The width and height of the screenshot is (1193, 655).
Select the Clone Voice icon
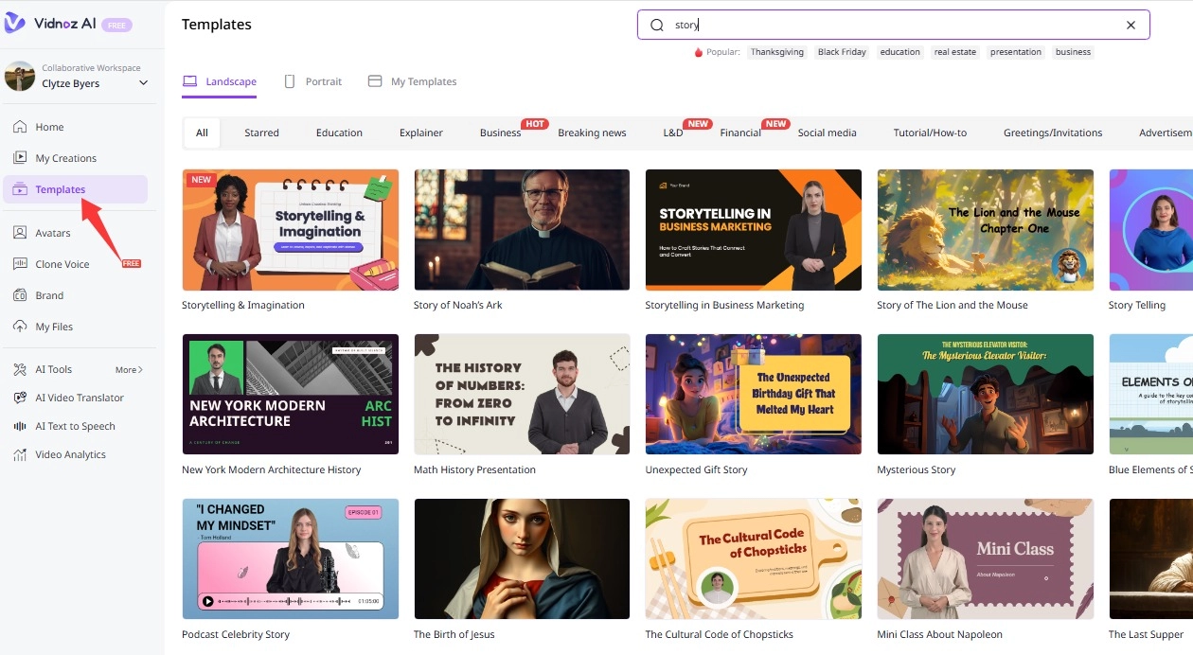coord(19,264)
